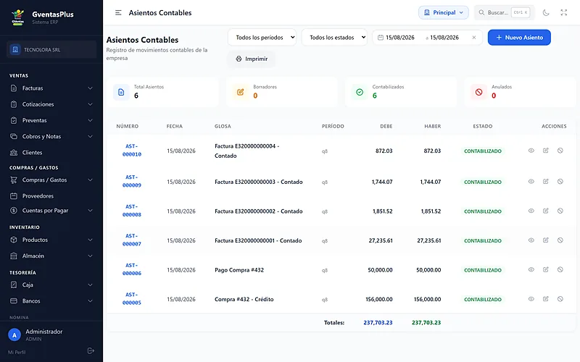The height and width of the screenshot is (362, 580).
Task: Toggle the sidebar hamburger menu icon
Action: click(118, 12)
